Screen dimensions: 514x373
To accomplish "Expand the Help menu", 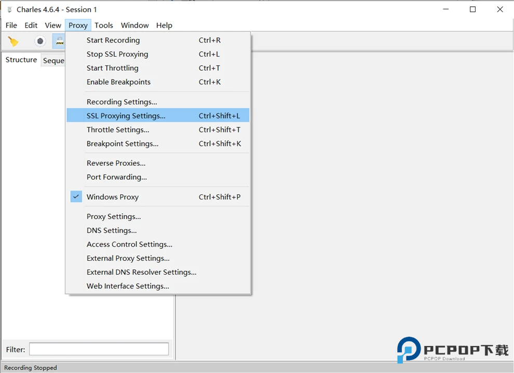I will [164, 25].
